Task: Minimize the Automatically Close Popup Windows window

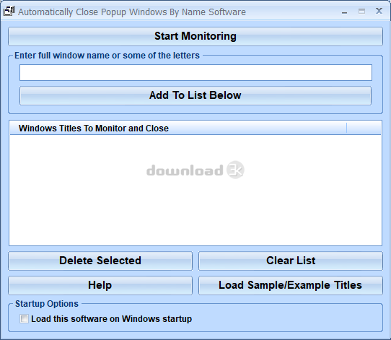Action: pyautogui.click(x=344, y=12)
